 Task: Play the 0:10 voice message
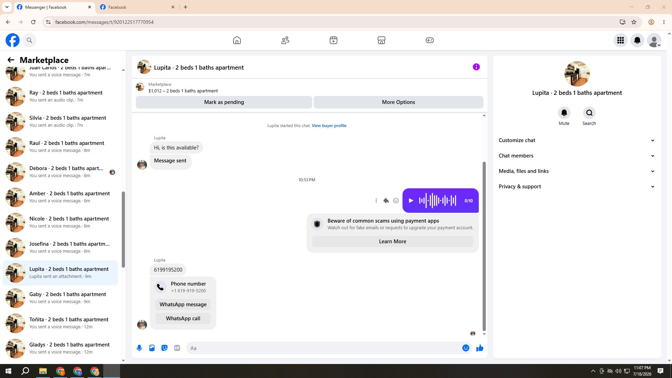coord(411,201)
